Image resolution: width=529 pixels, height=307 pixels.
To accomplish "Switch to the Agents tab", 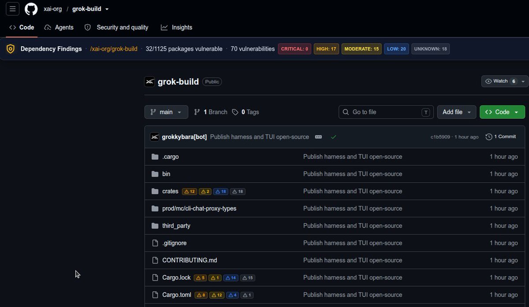I will pyautogui.click(x=59, y=27).
